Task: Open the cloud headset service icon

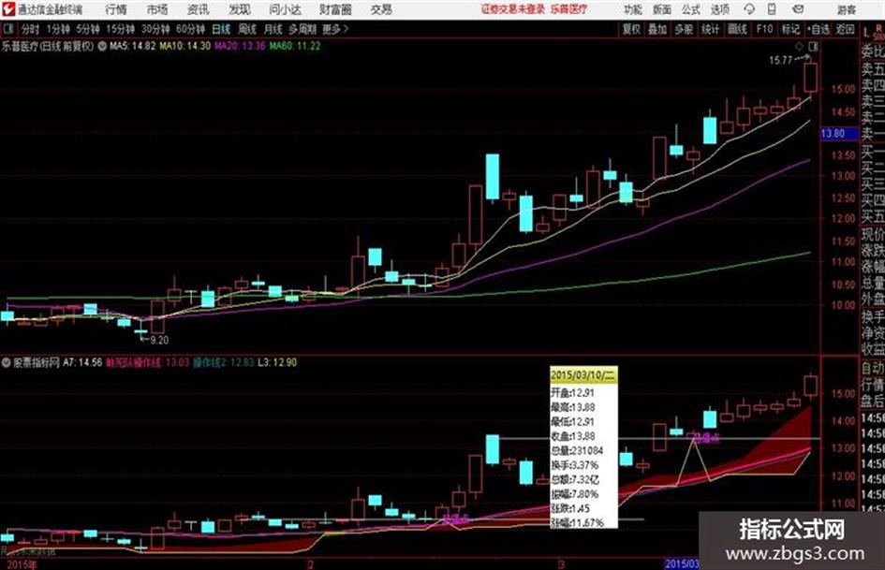Action: (x=749, y=9)
